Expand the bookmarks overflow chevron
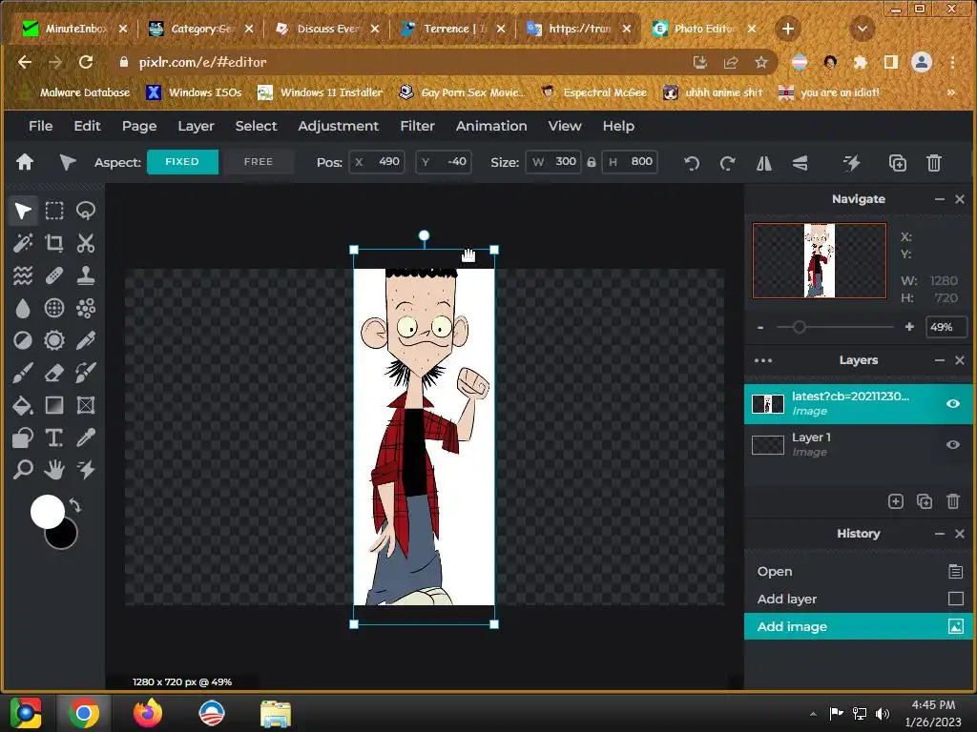This screenshot has width=977, height=732. coord(951,92)
